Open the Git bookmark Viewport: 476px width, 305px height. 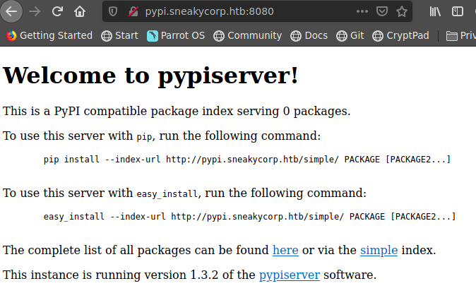(350, 35)
